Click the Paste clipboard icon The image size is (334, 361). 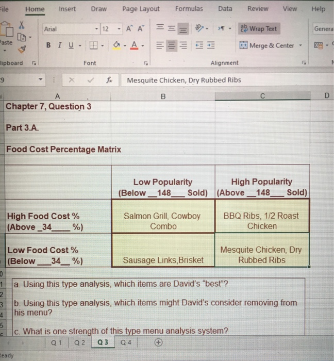click(x=6, y=29)
